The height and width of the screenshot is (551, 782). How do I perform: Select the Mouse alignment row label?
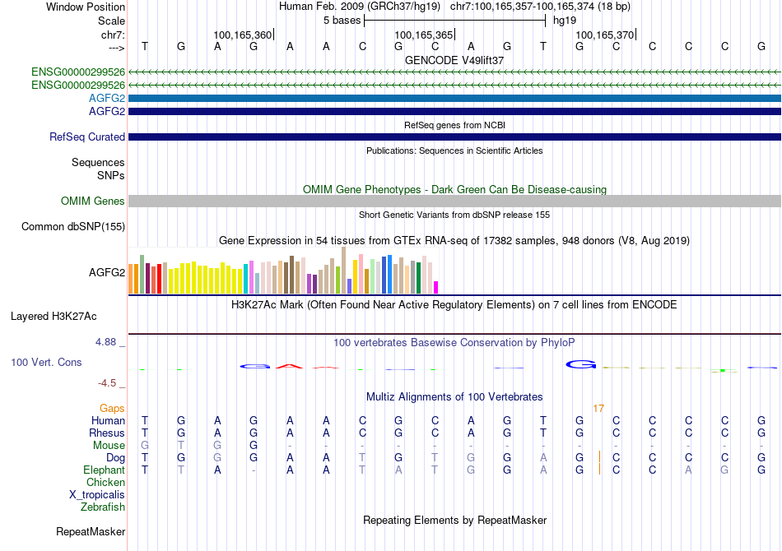(109, 446)
